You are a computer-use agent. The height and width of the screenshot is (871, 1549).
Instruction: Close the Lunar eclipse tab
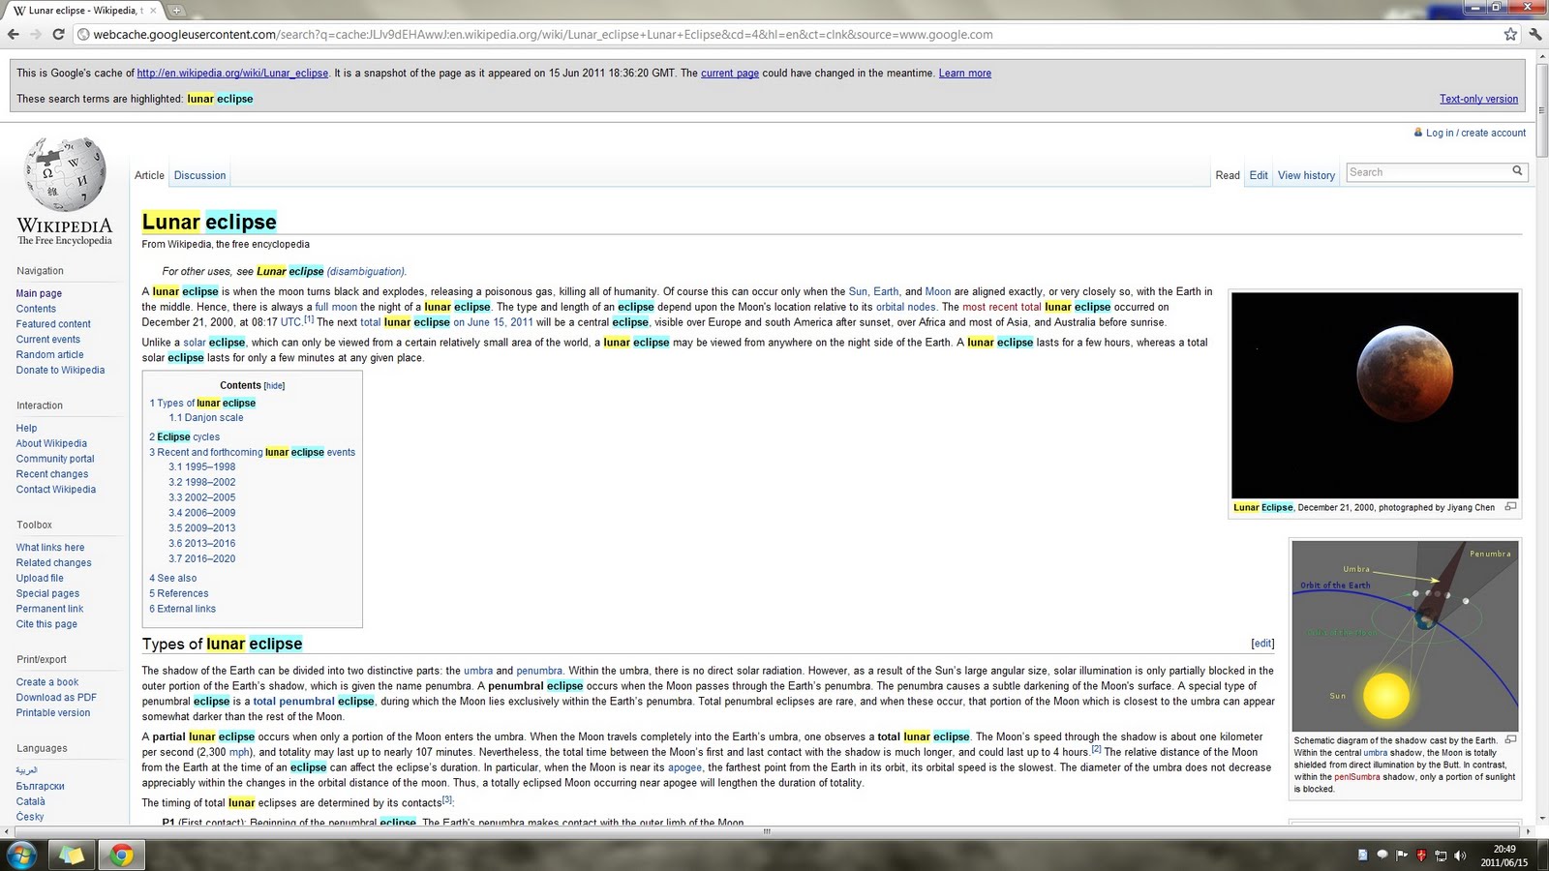[x=153, y=11]
